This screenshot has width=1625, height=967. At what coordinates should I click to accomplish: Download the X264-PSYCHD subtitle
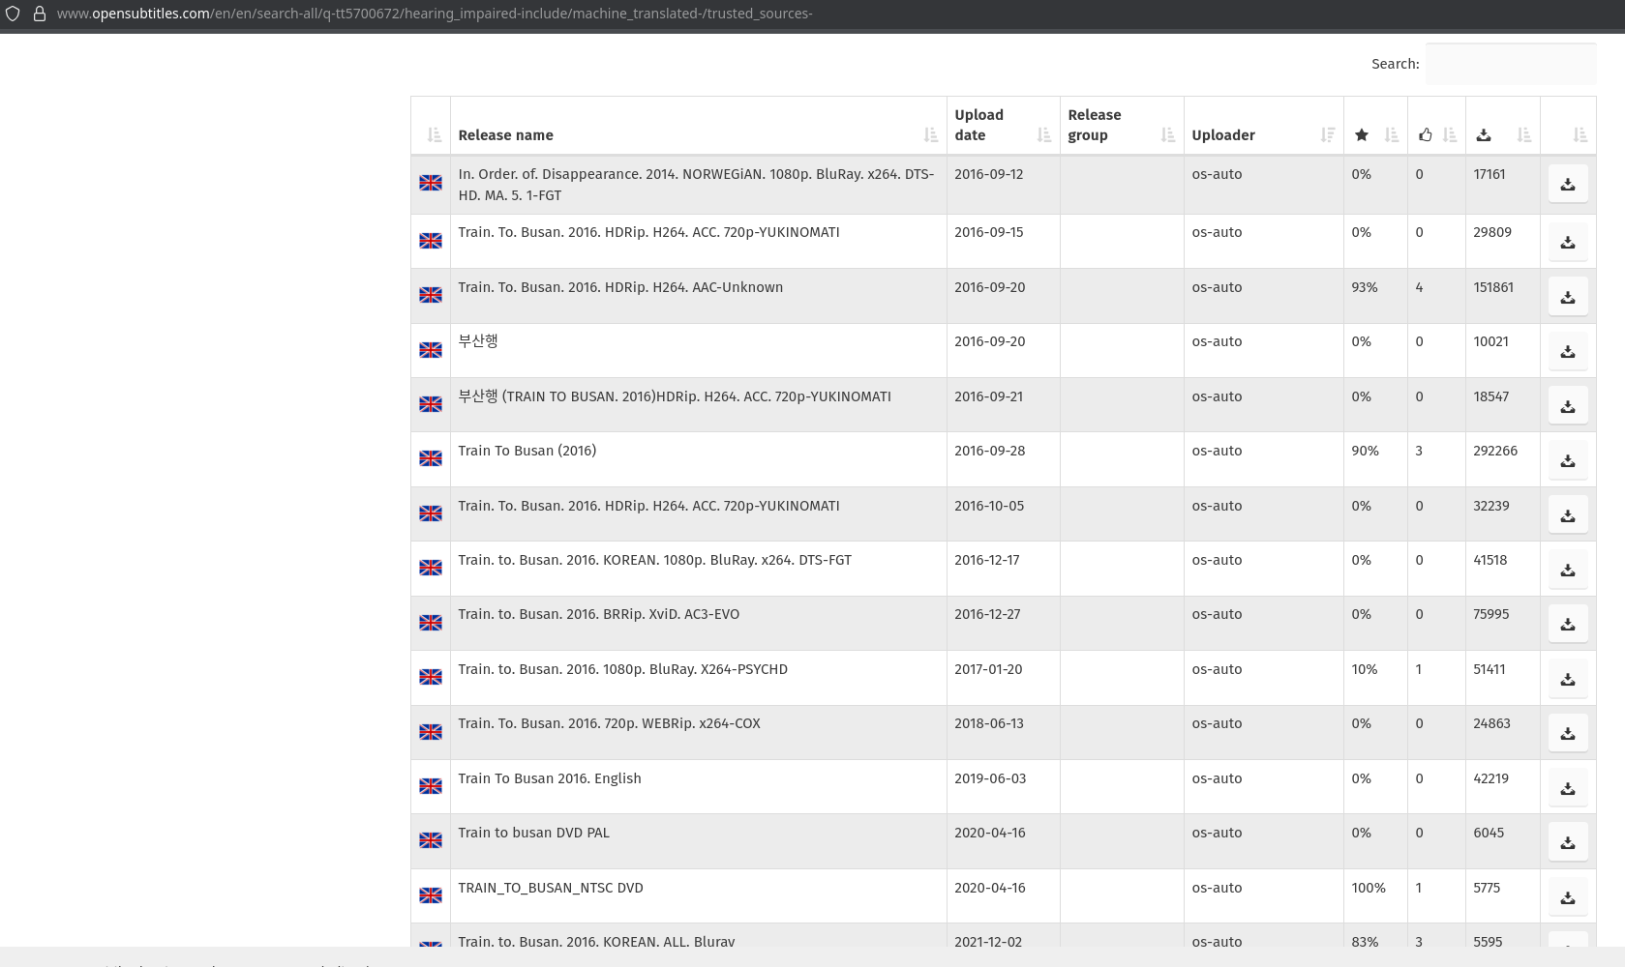tap(1568, 679)
